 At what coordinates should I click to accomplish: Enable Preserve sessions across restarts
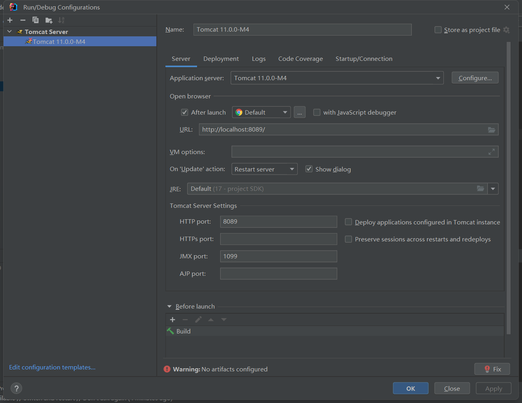tap(348, 239)
